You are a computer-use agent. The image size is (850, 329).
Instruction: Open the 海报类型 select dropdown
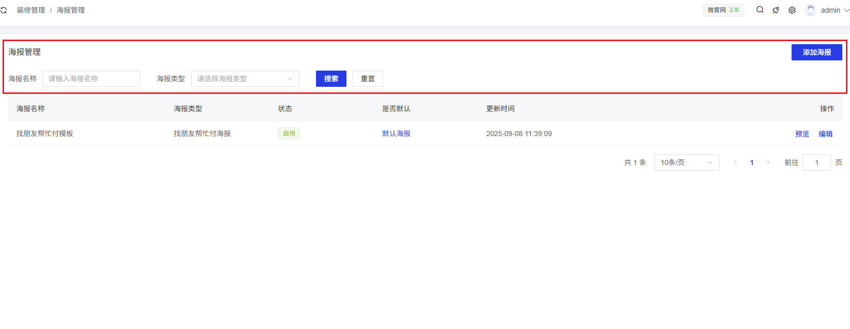pyautogui.click(x=245, y=79)
